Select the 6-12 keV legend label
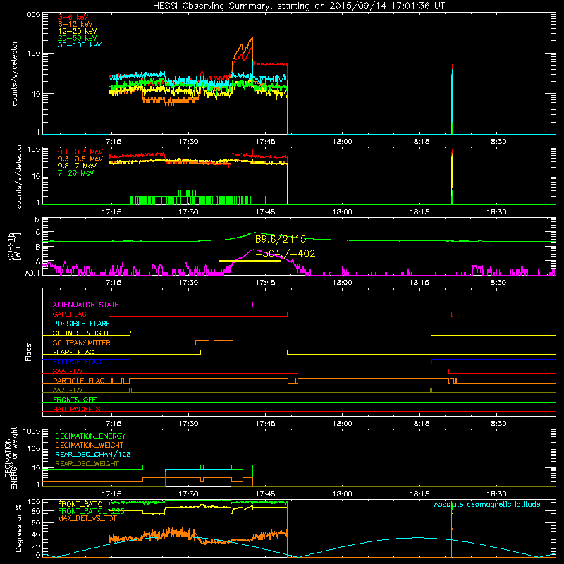 click(x=75, y=24)
